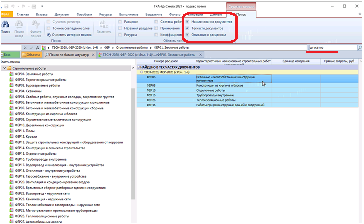Select ФЕР11. Полы in the tree
The width and height of the screenshot is (364, 224).
pos(25,131)
